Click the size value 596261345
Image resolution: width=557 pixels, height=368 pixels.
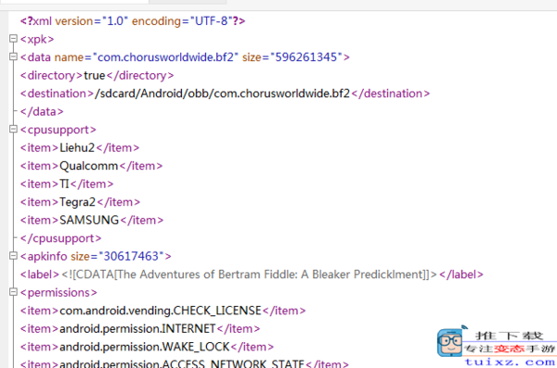click(306, 57)
